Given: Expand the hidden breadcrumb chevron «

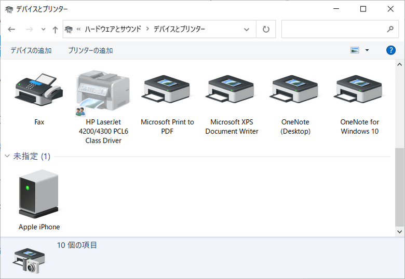Looking at the screenshot, I should pos(78,29).
